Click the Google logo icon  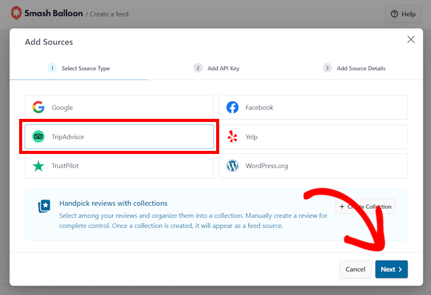click(x=39, y=107)
